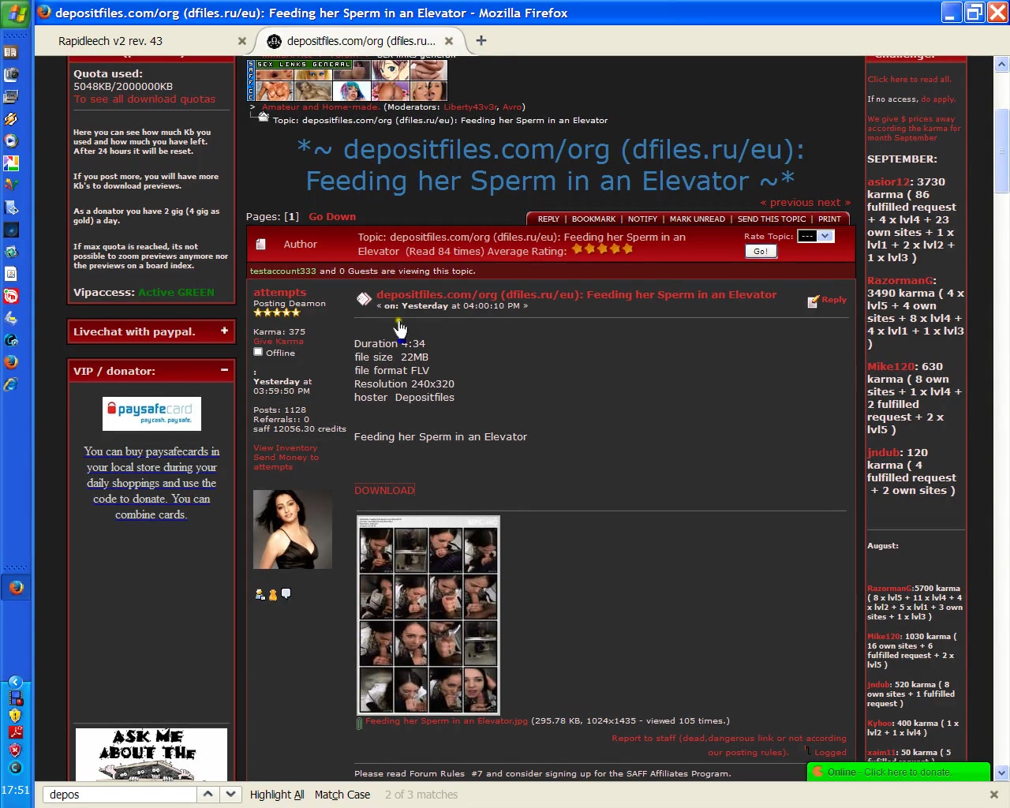
Task: Open the DOWNLOAD link in the post
Action: click(384, 490)
